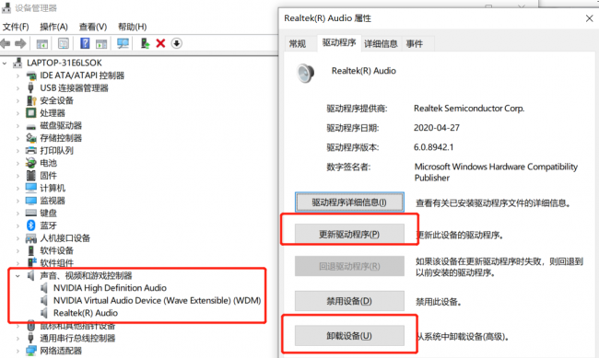Select the battery icon in the tree
This screenshot has height=358, width=599.
31,163
